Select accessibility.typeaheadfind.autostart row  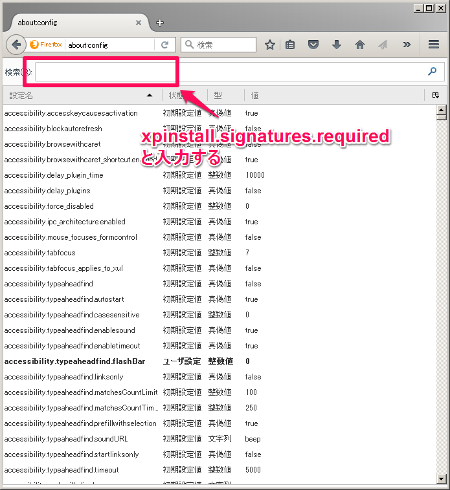point(219,299)
